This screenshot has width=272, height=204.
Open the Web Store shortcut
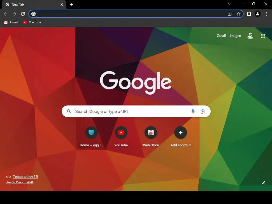point(151,137)
